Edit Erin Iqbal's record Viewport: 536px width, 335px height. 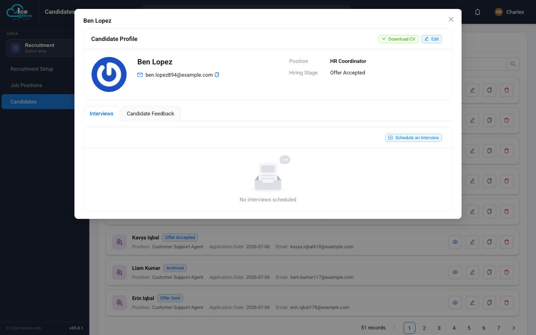tap(472, 303)
